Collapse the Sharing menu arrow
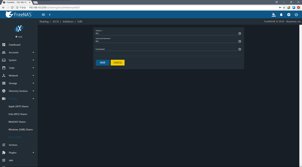 click(33, 99)
